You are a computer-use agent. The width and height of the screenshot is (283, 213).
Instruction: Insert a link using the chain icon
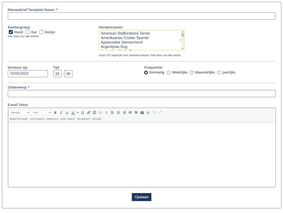click(x=88, y=112)
